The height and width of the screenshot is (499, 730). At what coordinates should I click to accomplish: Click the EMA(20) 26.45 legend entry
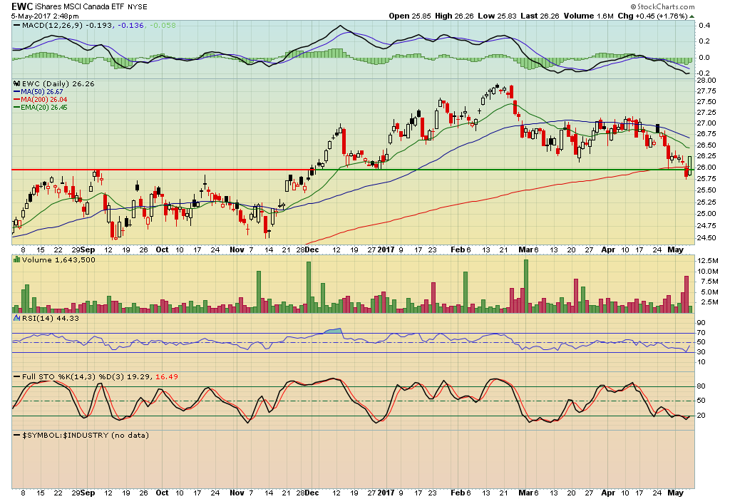point(43,108)
